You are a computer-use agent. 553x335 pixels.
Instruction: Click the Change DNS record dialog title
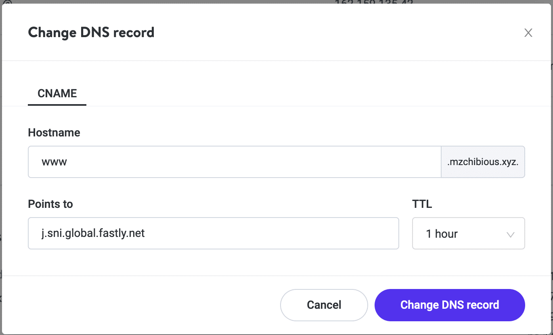90,32
